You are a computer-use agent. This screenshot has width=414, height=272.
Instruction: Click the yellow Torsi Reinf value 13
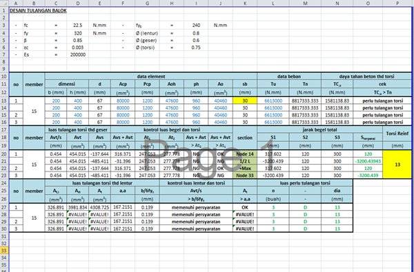[397, 165]
